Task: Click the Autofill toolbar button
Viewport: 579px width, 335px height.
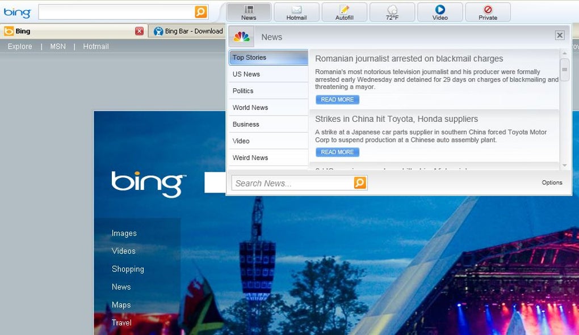Action: 345,12
